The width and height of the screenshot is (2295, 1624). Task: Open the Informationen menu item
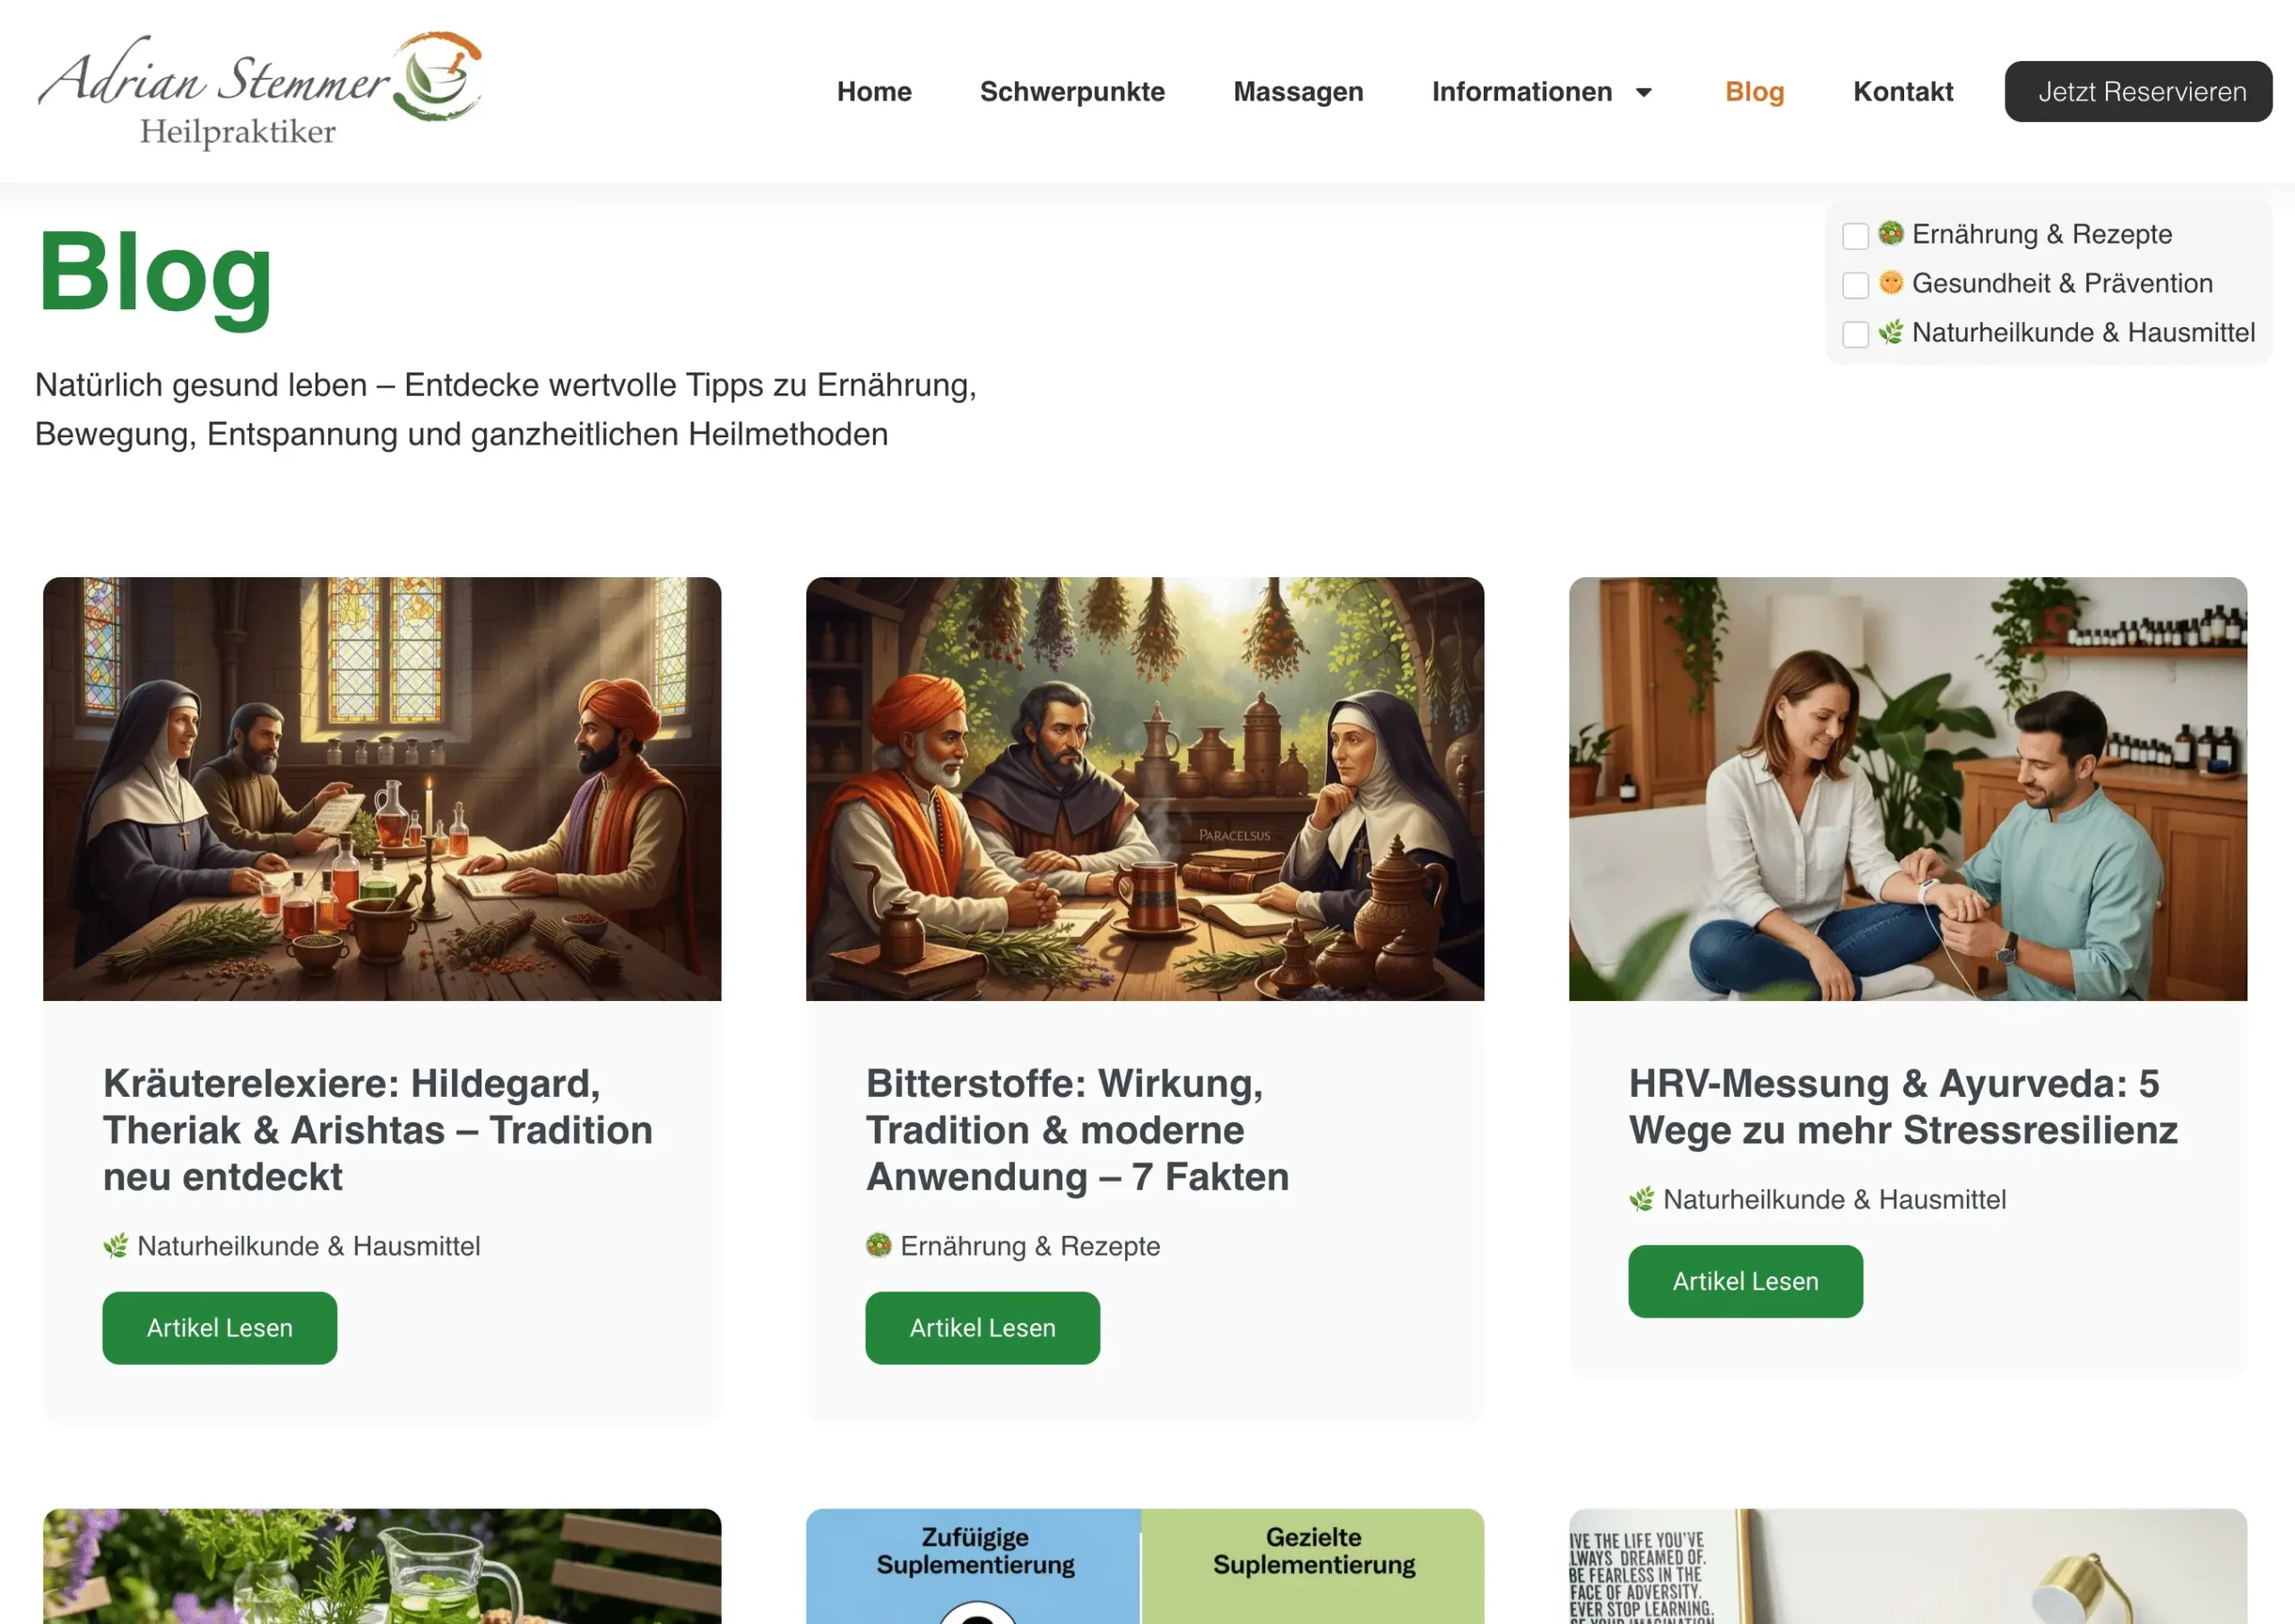(x=1521, y=92)
